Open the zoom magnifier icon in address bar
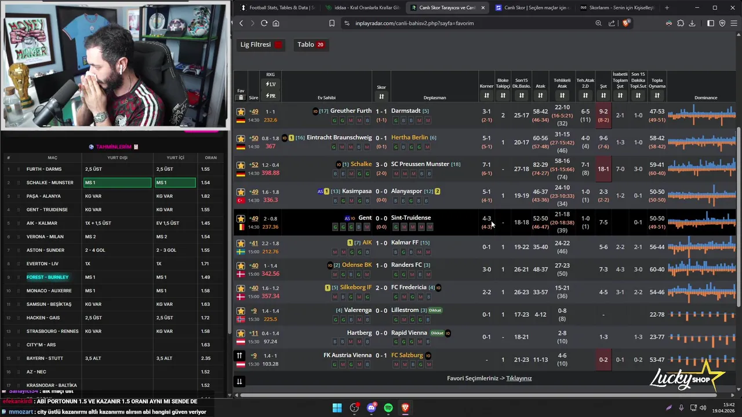 [x=598, y=23]
